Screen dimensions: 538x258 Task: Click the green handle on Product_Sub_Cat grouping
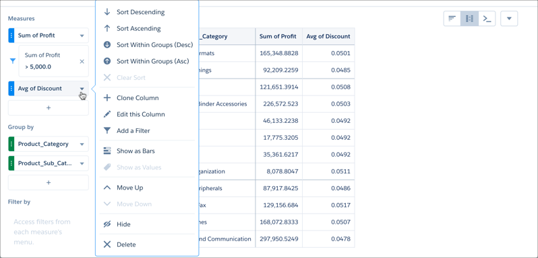tap(11, 163)
